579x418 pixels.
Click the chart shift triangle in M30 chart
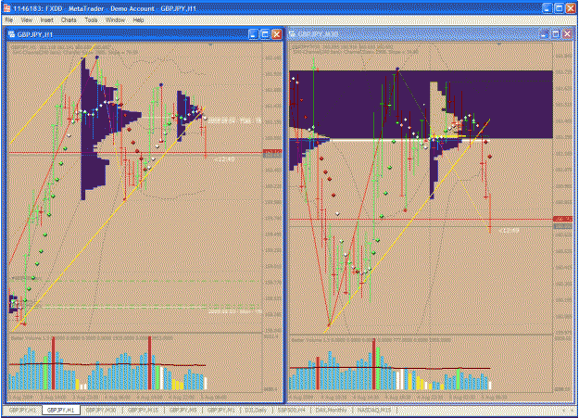pos(499,44)
